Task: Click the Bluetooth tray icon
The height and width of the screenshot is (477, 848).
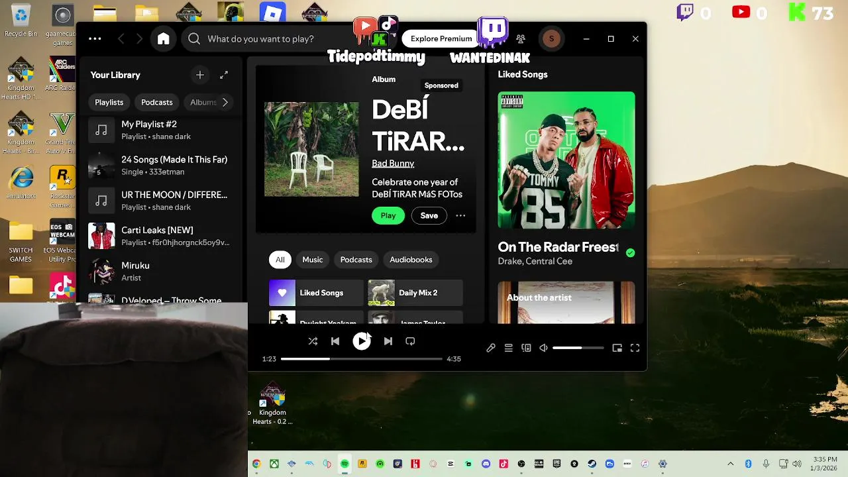Action: 748,464
